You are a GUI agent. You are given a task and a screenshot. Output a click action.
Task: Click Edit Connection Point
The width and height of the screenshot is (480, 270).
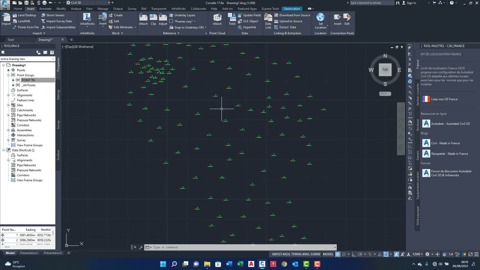click(x=347, y=19)
